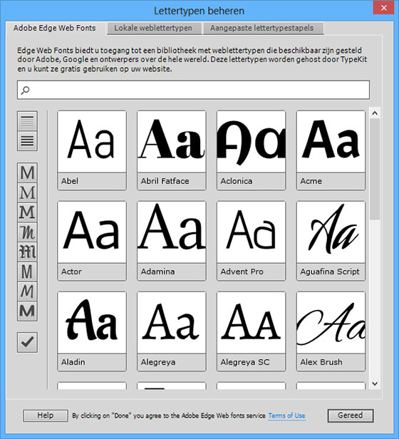
Task: Click the Help button
Action: pyautogui.click(x=46, y=415)
